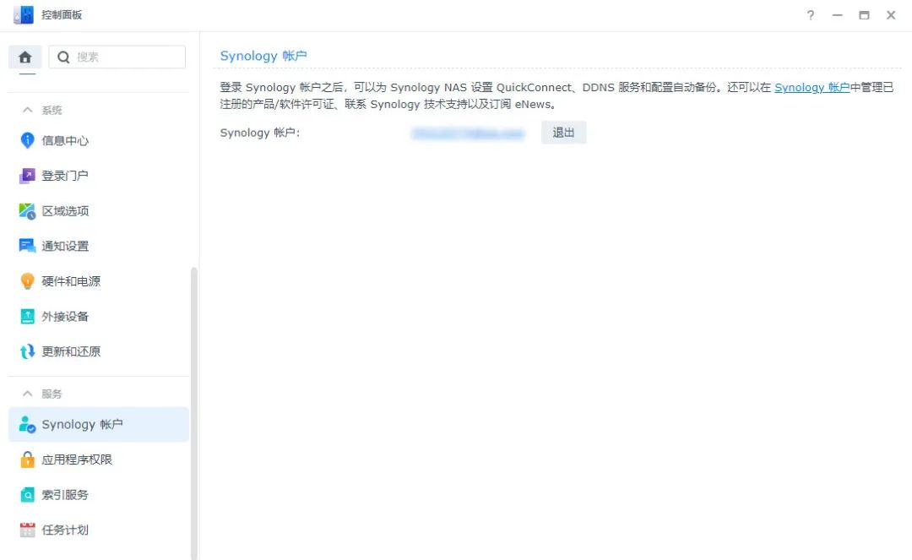
Task: Open the 任务计划 label
Action: tap(65, 530)
